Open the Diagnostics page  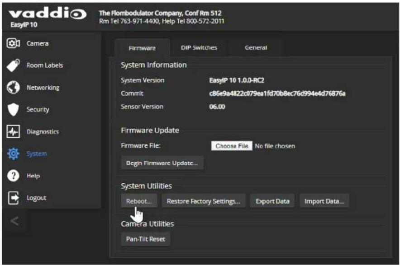coord(43,132)
